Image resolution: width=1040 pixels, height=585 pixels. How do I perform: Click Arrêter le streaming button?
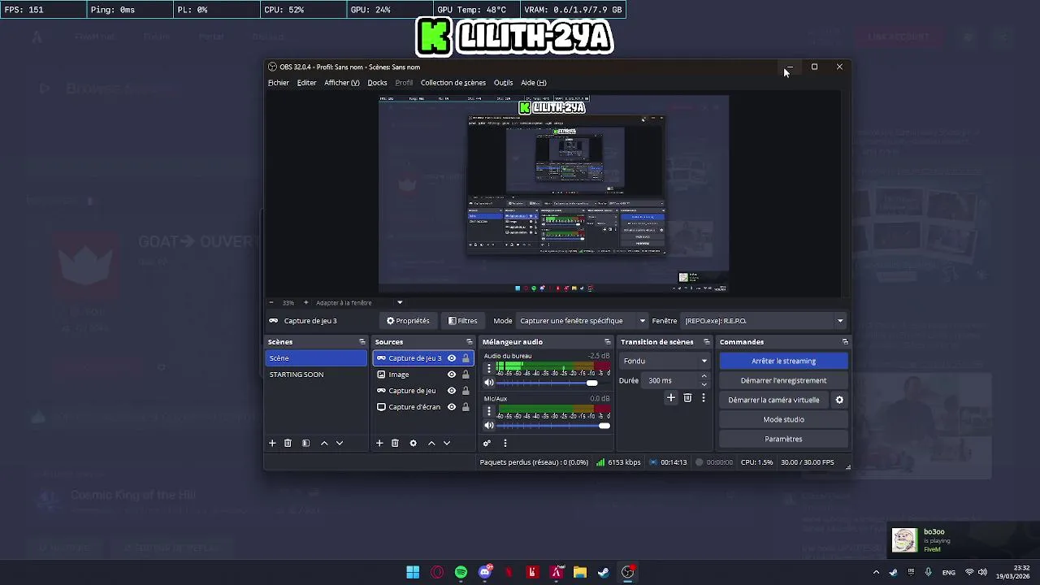(784, 361)
